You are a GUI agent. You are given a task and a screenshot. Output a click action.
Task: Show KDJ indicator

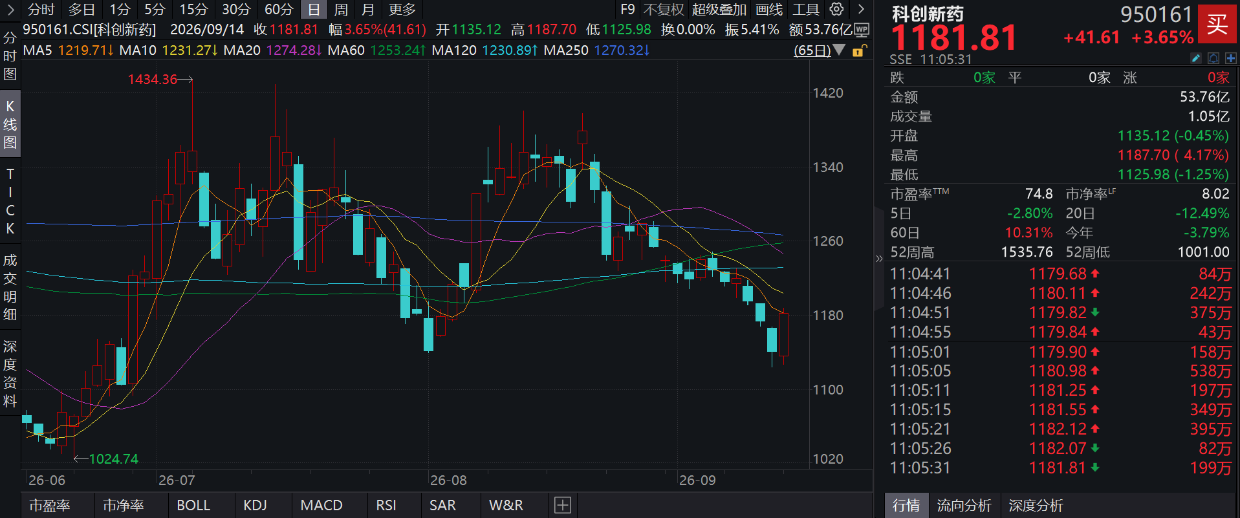255,505
